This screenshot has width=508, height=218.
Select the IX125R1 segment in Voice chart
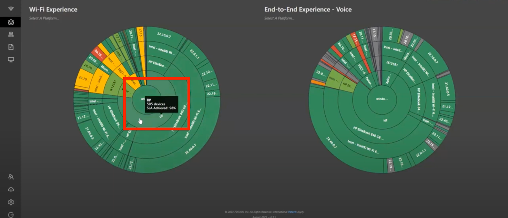392,64
